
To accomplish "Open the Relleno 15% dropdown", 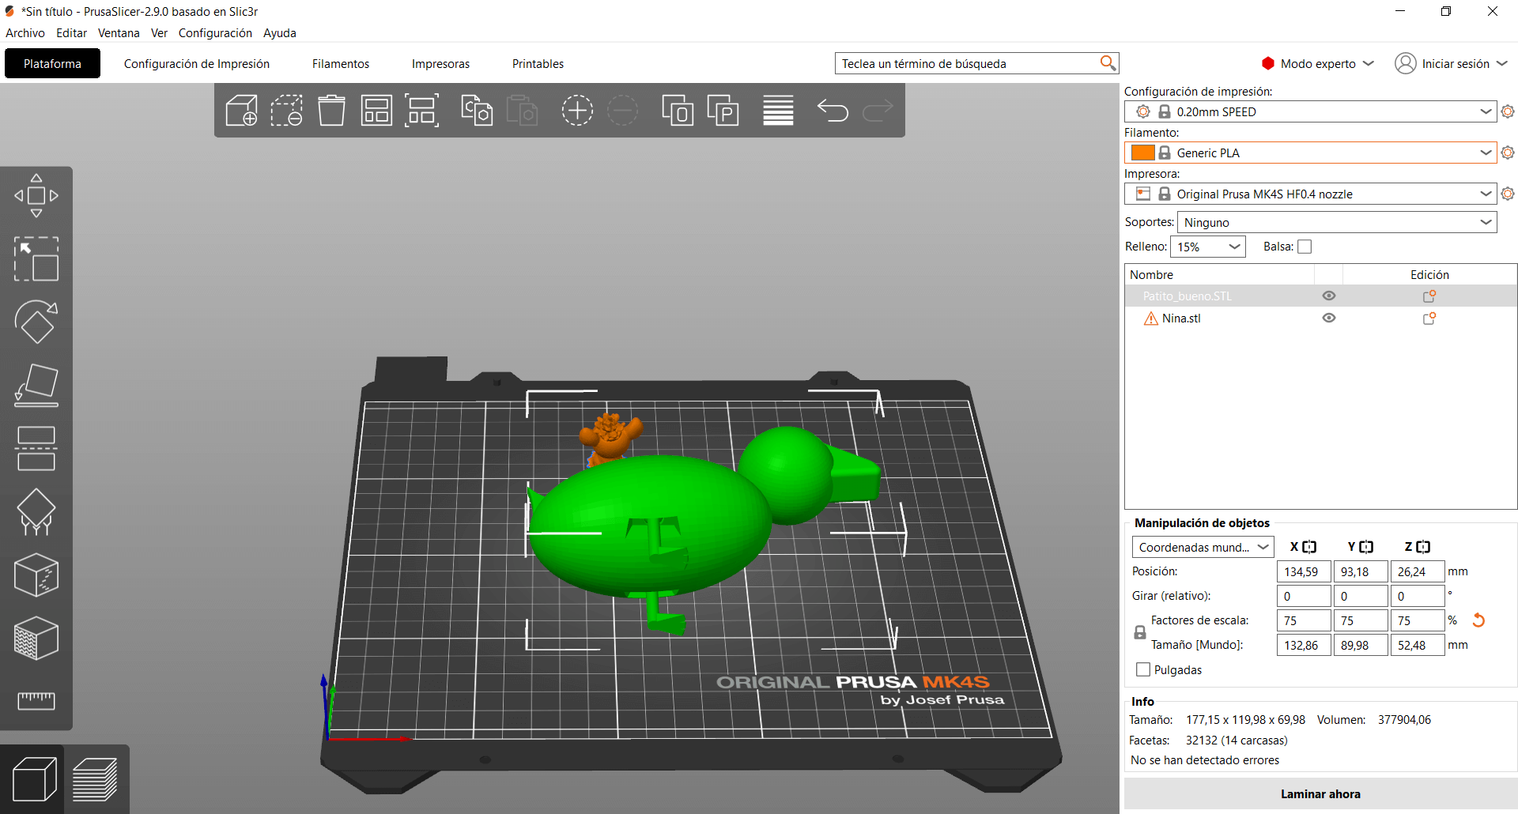I will [1207, 247].
